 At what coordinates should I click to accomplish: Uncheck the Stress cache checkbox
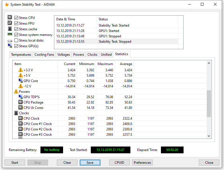point(16,29)
